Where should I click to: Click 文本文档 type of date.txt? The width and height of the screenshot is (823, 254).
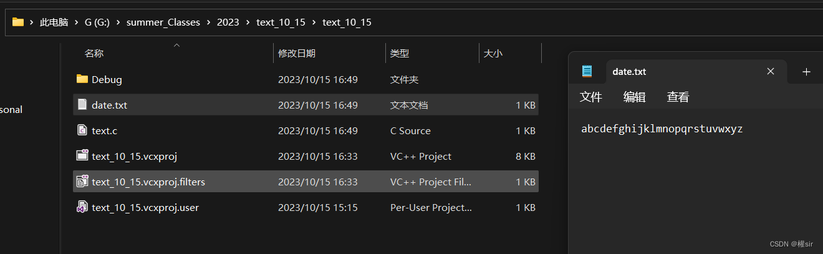coord(409,105)
